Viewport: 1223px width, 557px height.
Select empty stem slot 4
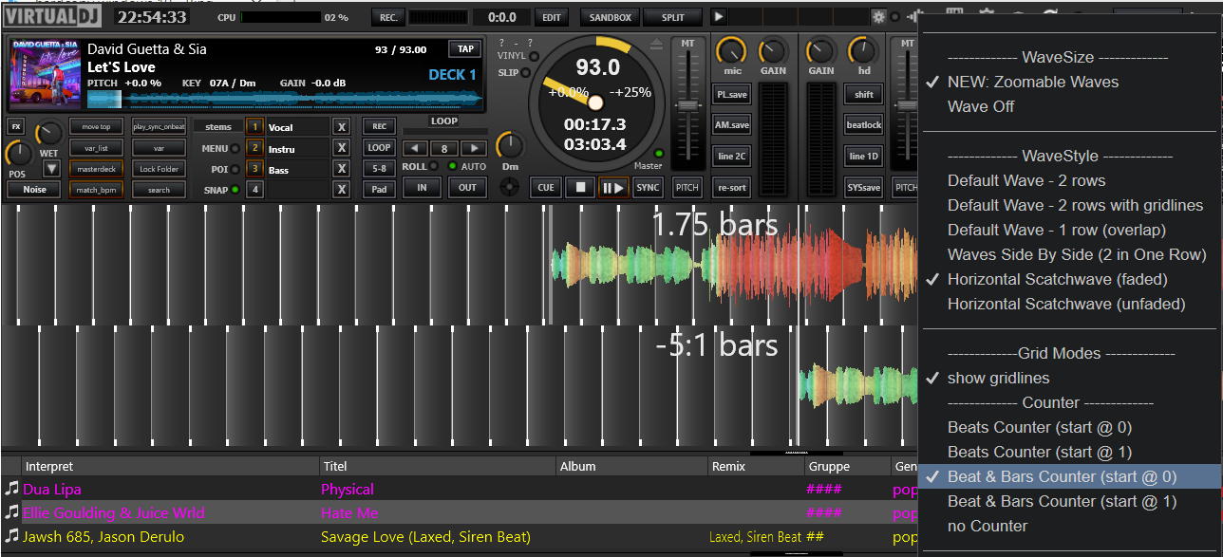coord(254,190)
